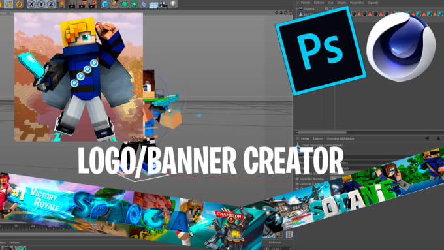Click the figure icon on second object row
Image resolution: width=444 pixels, height=250 pixels.
[x=300, y=14]
